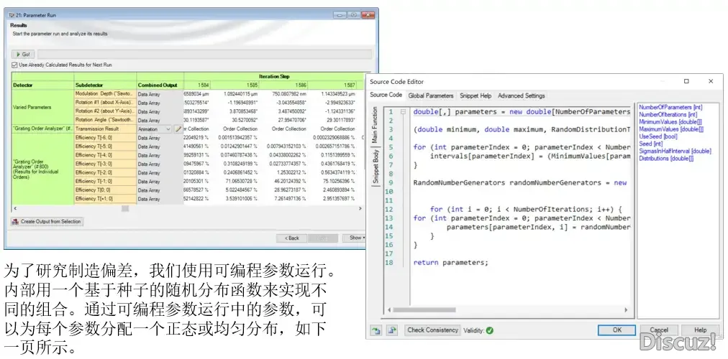Click MinimumValues [double[]] in parameter list
This screenshot has width=728, height=359.
(670, 122)
